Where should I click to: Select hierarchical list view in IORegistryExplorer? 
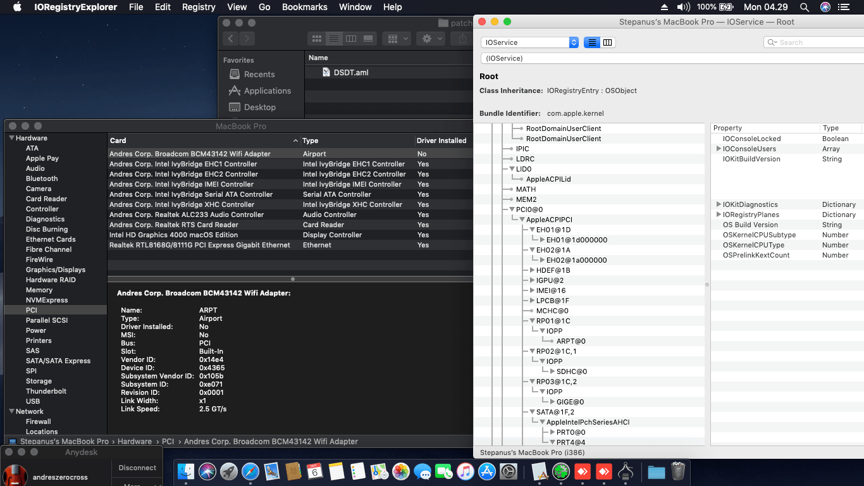pos(592,42)
